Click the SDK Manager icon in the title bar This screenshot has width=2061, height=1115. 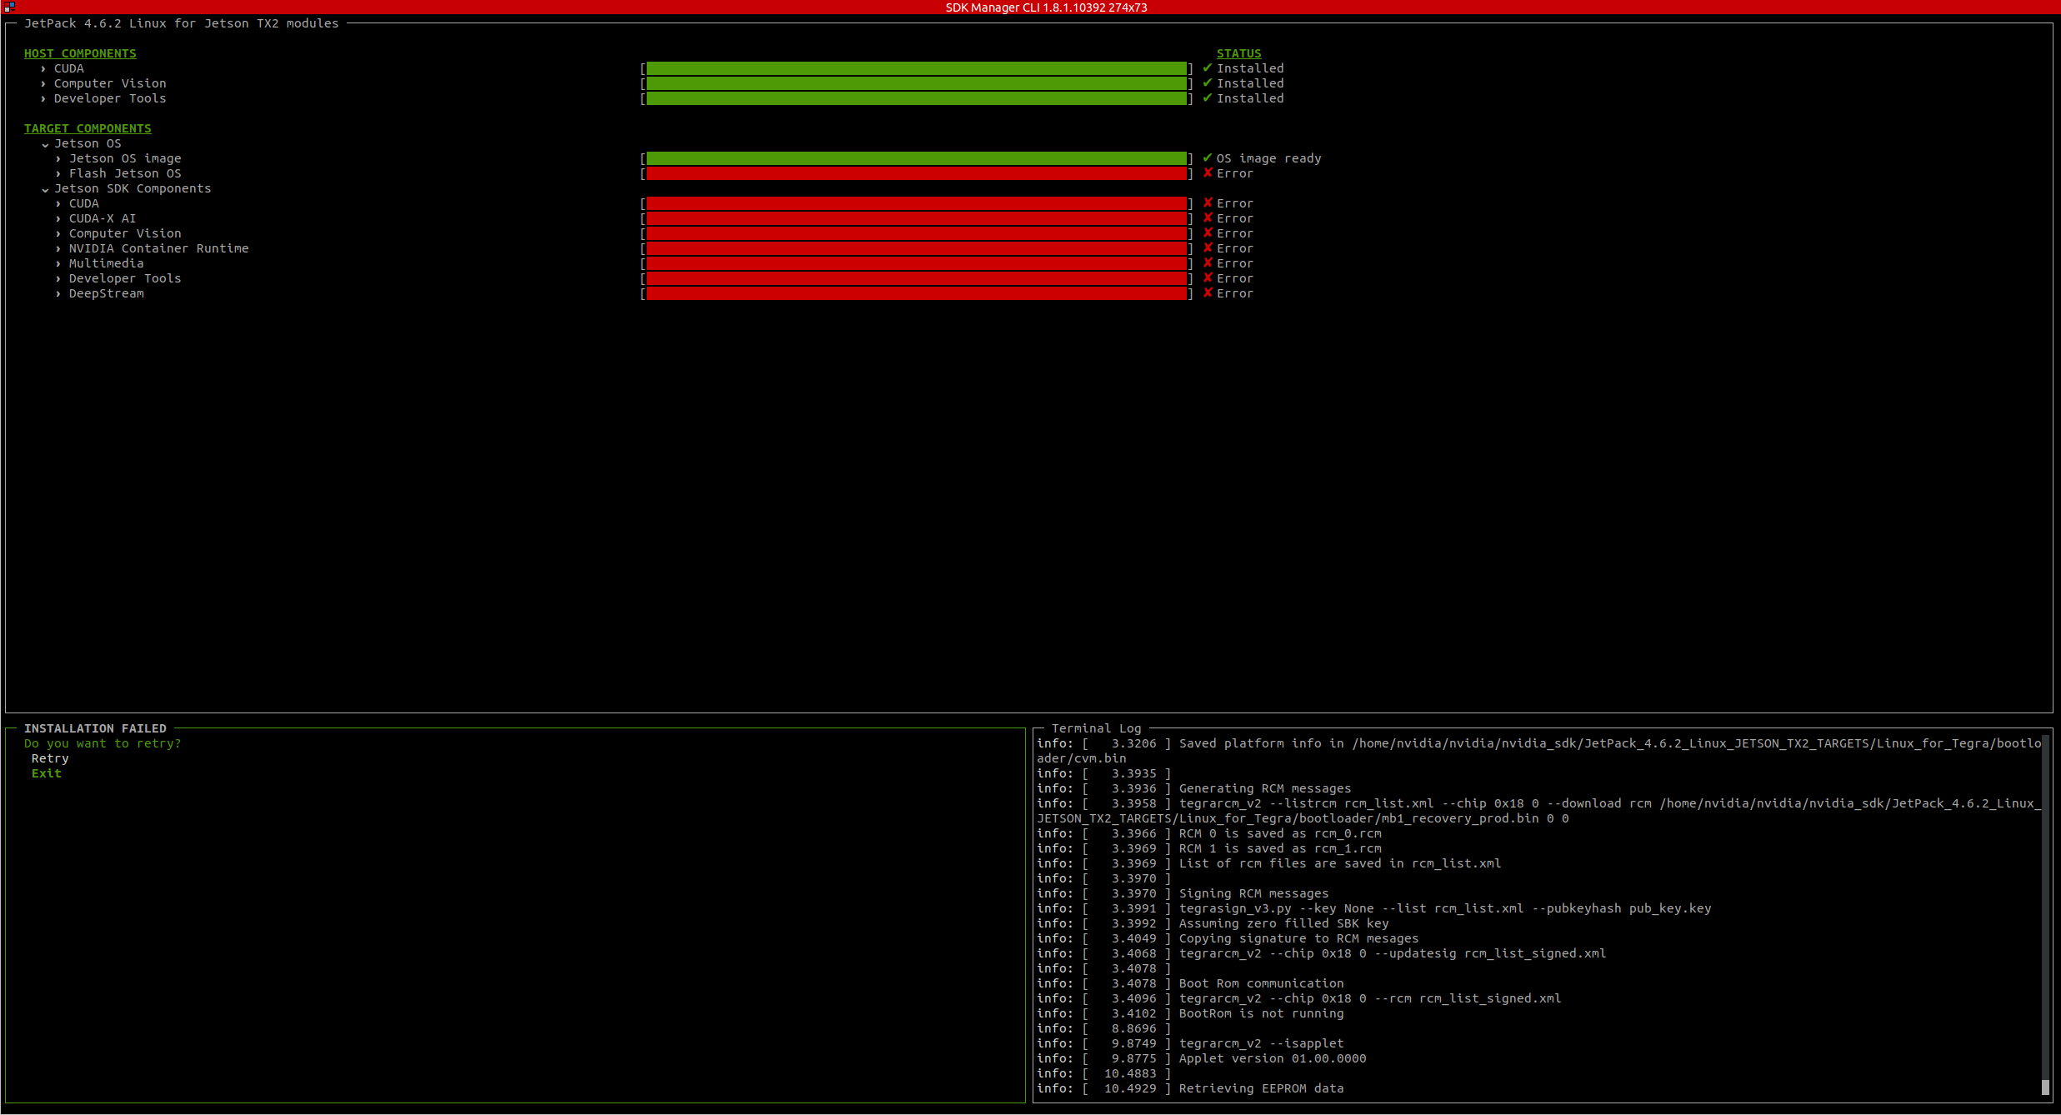[9, 7]
